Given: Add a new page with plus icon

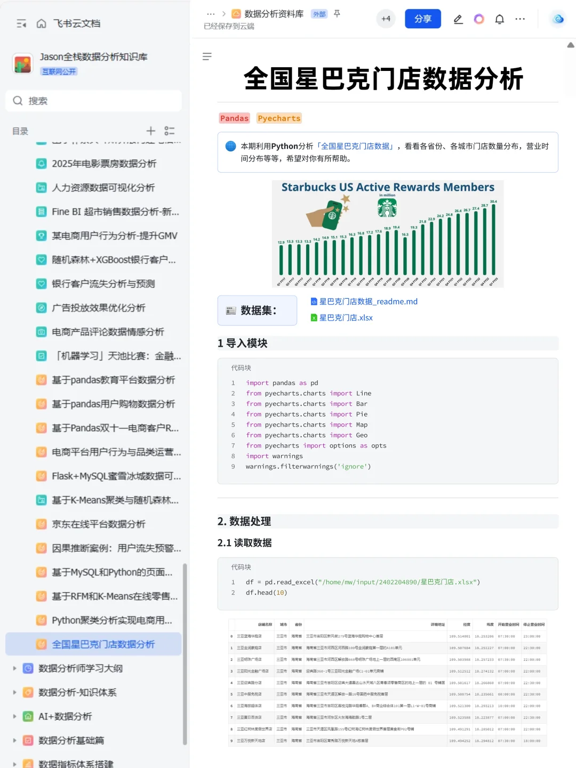Looking at the screenshot, I should pyautogui.click(x=151, y=131).
